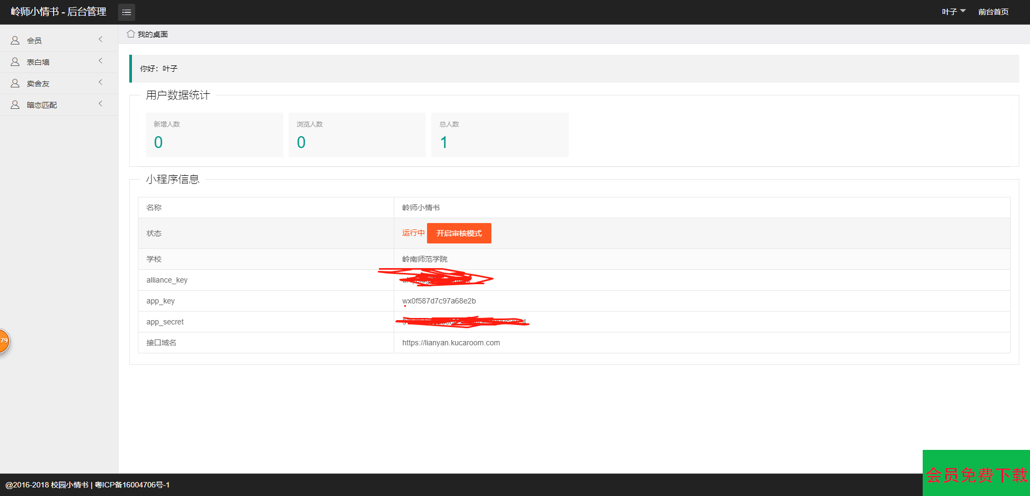
Task: Click the person icon beside 暗恋匹配
Action: [15, 105]
